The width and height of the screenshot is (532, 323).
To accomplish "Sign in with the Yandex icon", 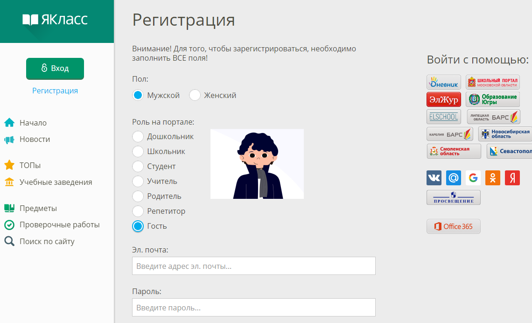I will point(512,178).
